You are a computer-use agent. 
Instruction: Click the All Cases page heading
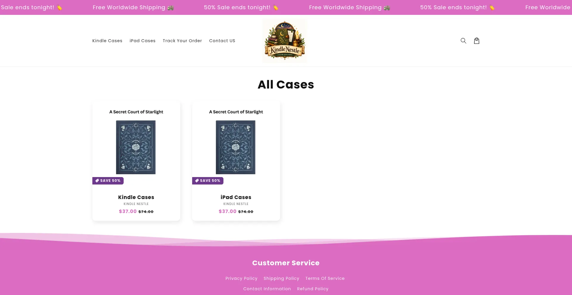286,85
